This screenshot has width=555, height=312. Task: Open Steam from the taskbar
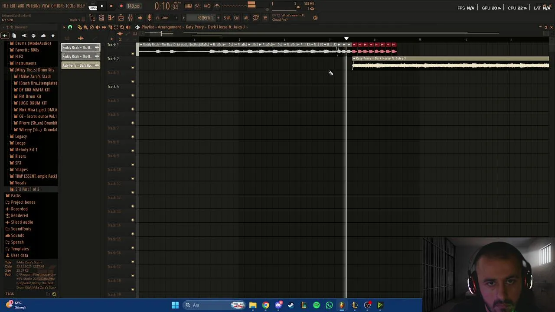click(291, 305)
